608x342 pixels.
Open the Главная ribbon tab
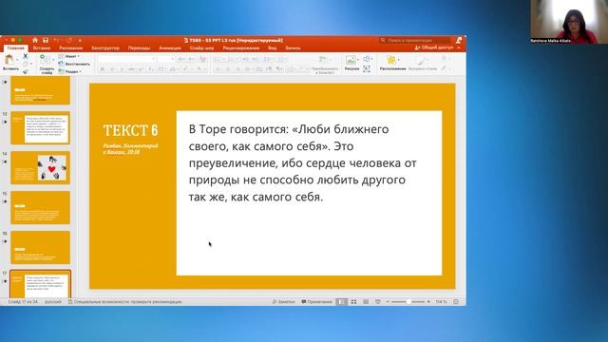pyautogui.click(x=16, y=48)
